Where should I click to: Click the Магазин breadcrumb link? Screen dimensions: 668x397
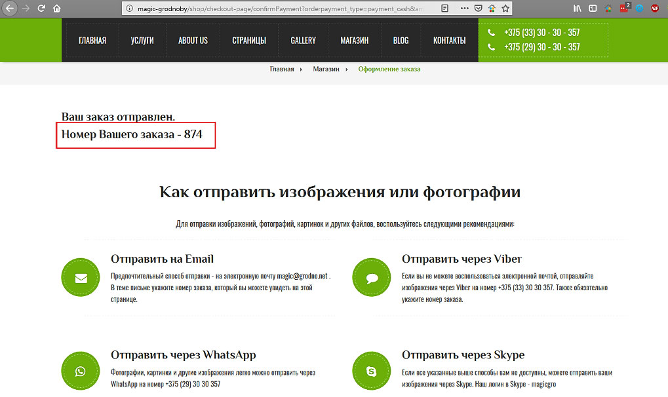pyautogui.click(x=326, y=69)
